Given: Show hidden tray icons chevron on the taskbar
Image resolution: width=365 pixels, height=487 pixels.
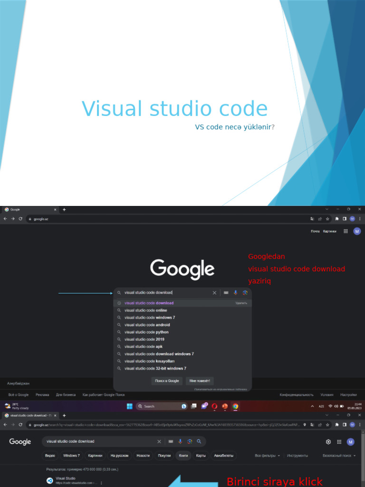Looking at the screenshot, I should pos(312,406).
